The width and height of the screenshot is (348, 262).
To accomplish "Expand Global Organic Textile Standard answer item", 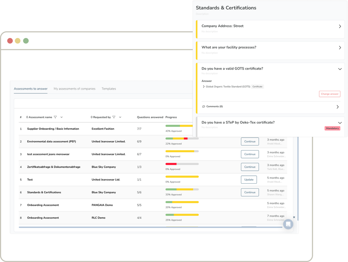I will click(x=204, y=86).
